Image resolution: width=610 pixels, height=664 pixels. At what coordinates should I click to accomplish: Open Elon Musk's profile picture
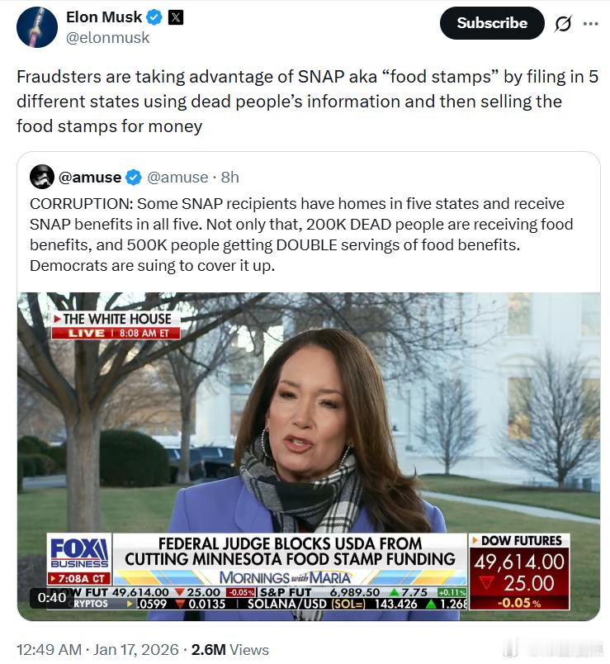tap(35, 25)
